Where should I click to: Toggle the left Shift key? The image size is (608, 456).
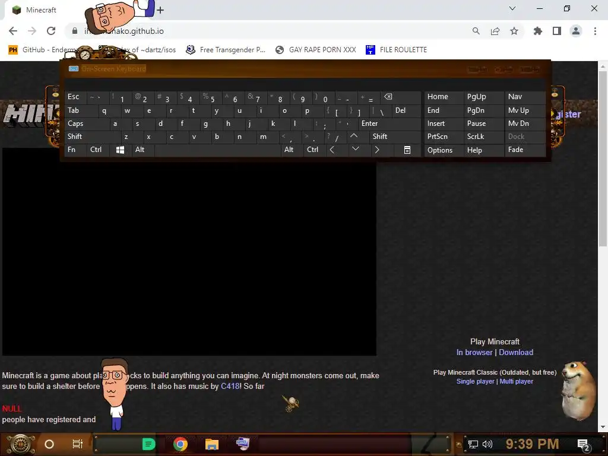pyautogui.click(x=92, y=136)
